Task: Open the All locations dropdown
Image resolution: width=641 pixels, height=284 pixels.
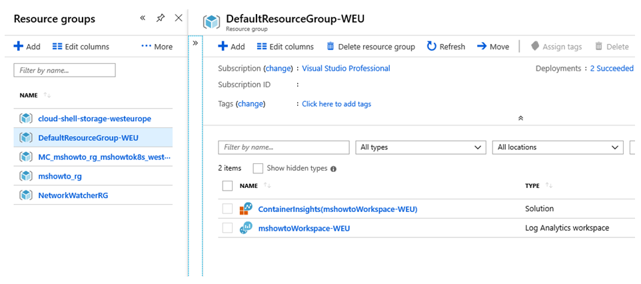Action: 558,147
